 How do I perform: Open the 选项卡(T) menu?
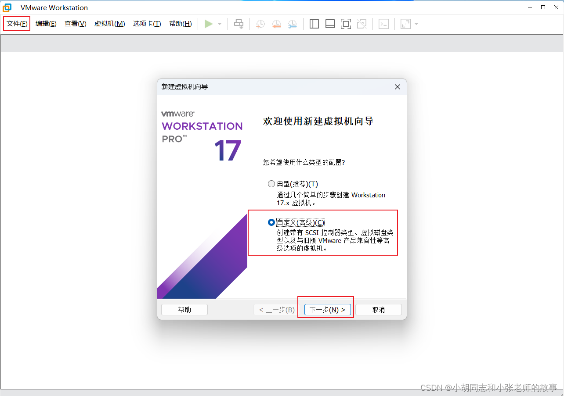(147, 24)
